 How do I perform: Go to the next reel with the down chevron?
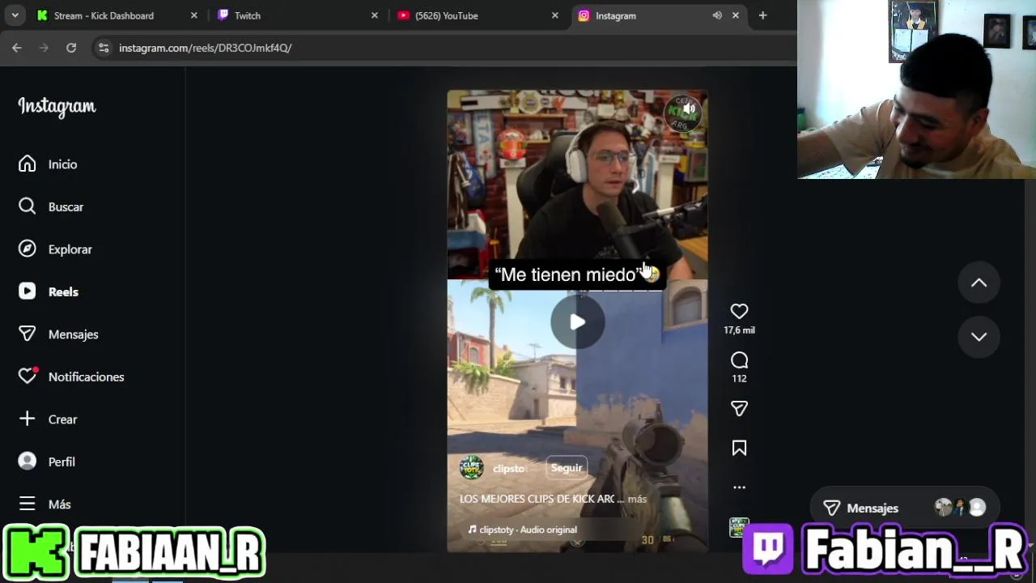point(979,337)
